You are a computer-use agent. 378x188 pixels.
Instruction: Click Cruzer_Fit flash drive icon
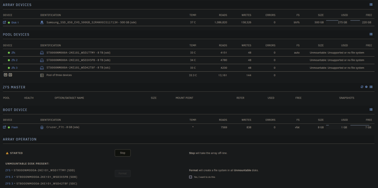point(42,127)
